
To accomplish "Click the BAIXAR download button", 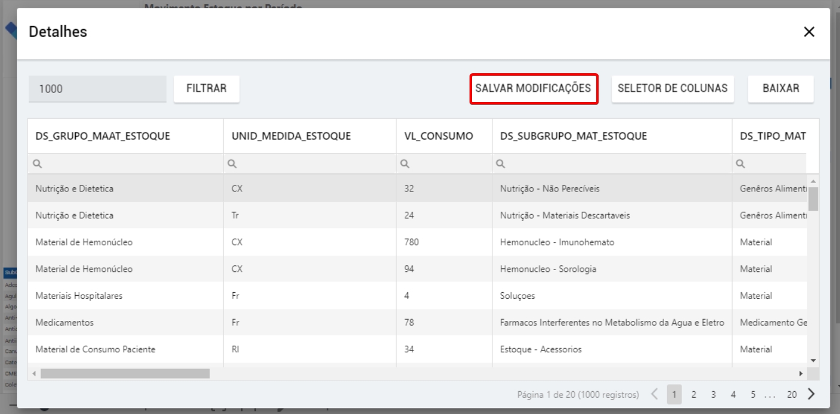I will (781, 89).
